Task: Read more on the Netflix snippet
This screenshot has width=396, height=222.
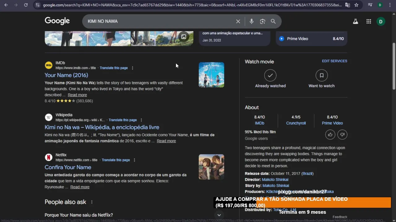Action: (x=80, y=187)
